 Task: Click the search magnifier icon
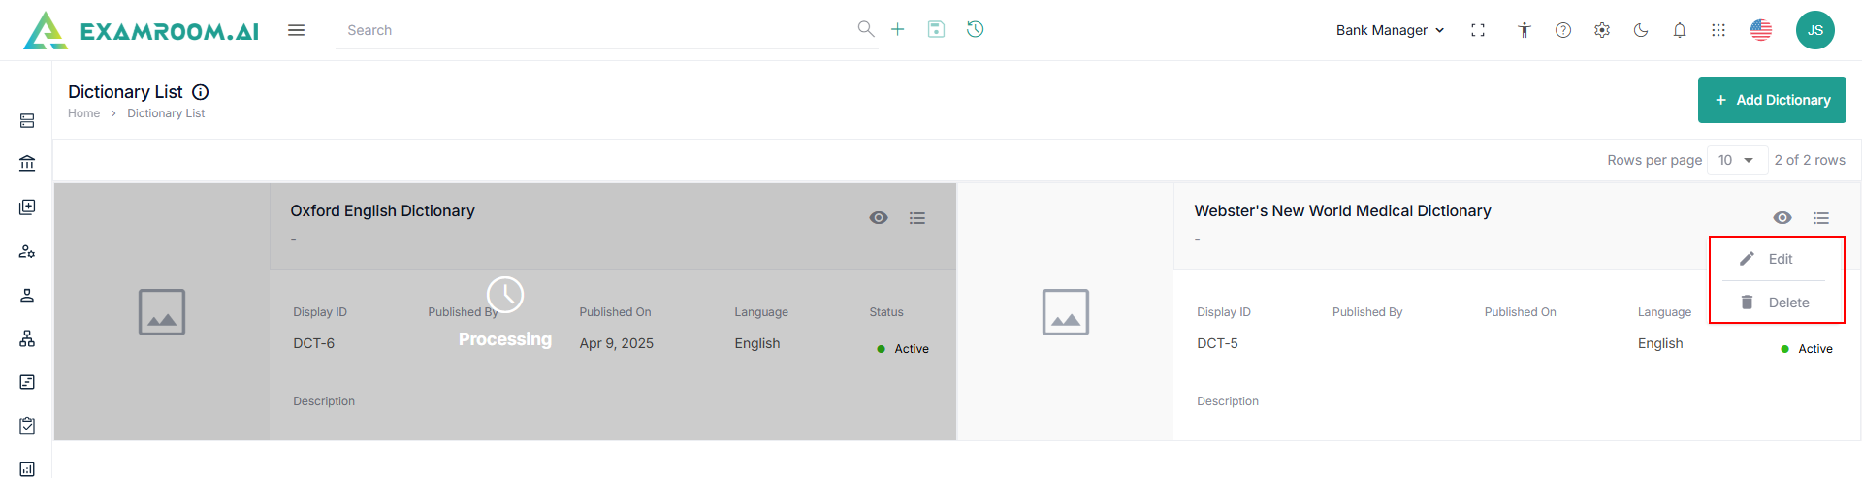tap(866, 29)
